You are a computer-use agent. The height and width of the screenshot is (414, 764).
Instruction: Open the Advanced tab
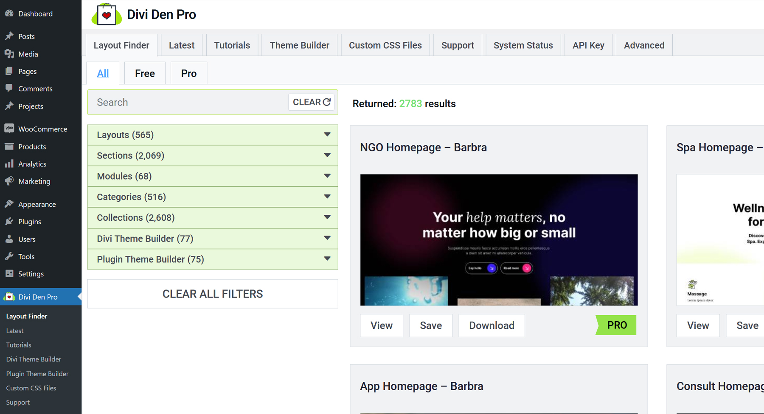tap(644, 45)
